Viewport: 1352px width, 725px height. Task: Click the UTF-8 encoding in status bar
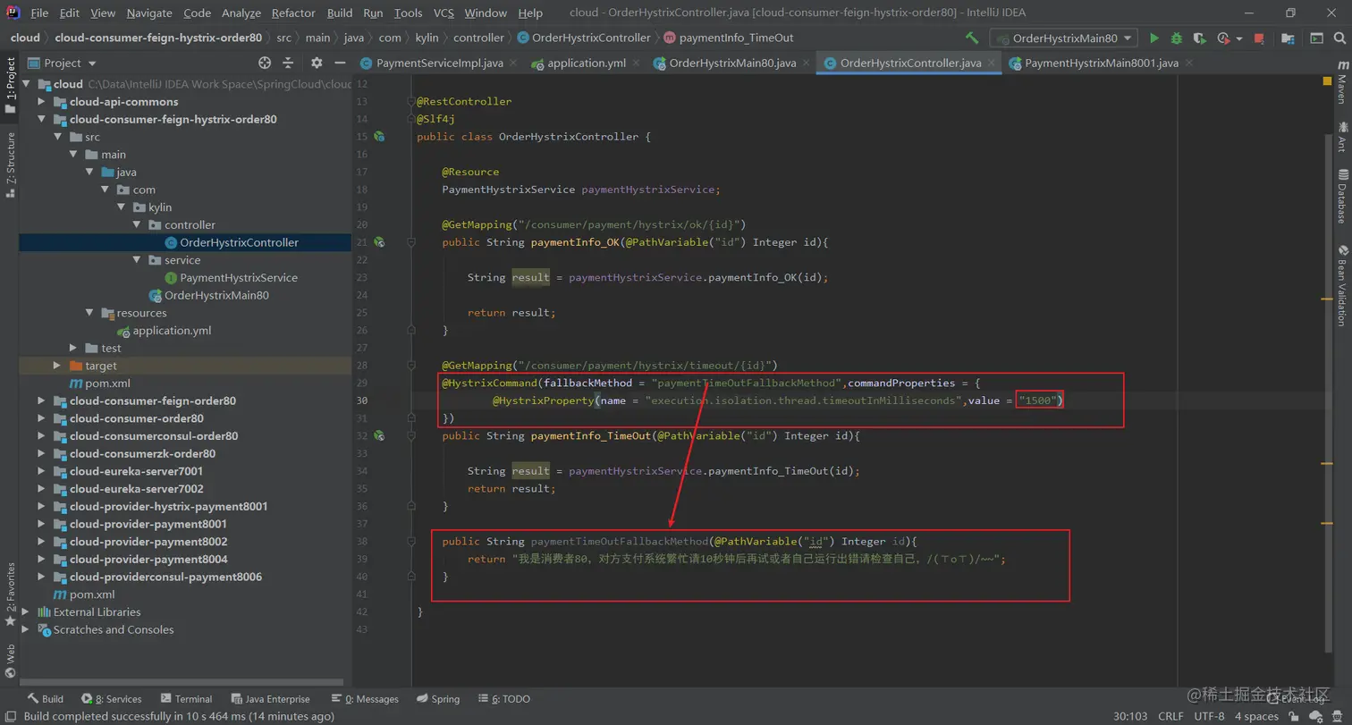(x=1208, y=716)
